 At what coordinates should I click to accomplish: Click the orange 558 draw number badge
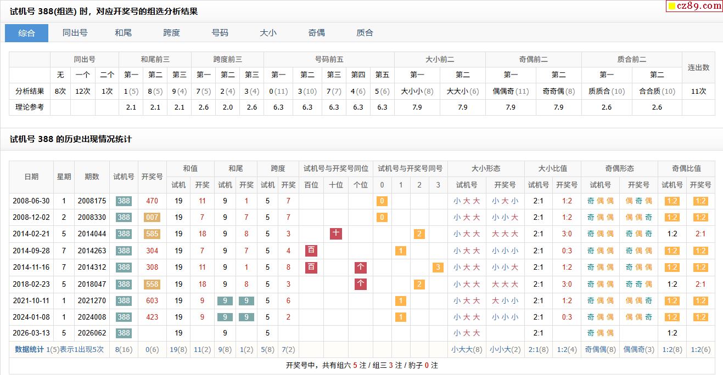pyautogui.click(x=152, y=284)
